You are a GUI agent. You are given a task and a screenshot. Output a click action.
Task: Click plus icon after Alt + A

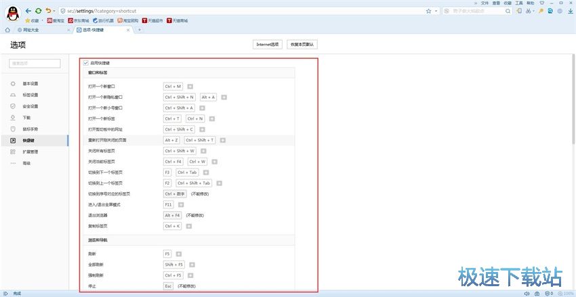224,97
